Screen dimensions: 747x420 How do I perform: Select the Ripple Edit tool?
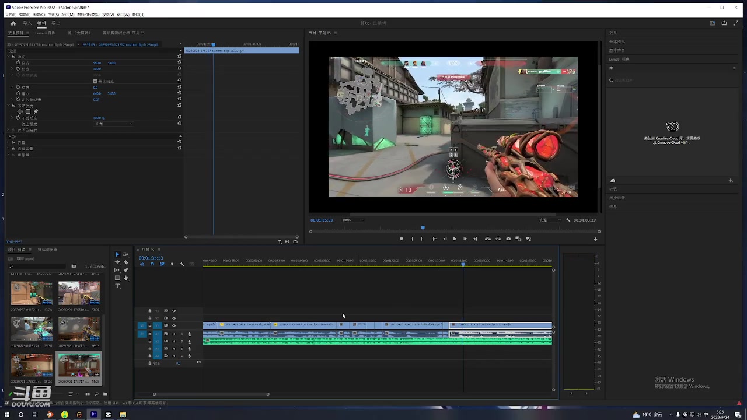click(117, 262)
